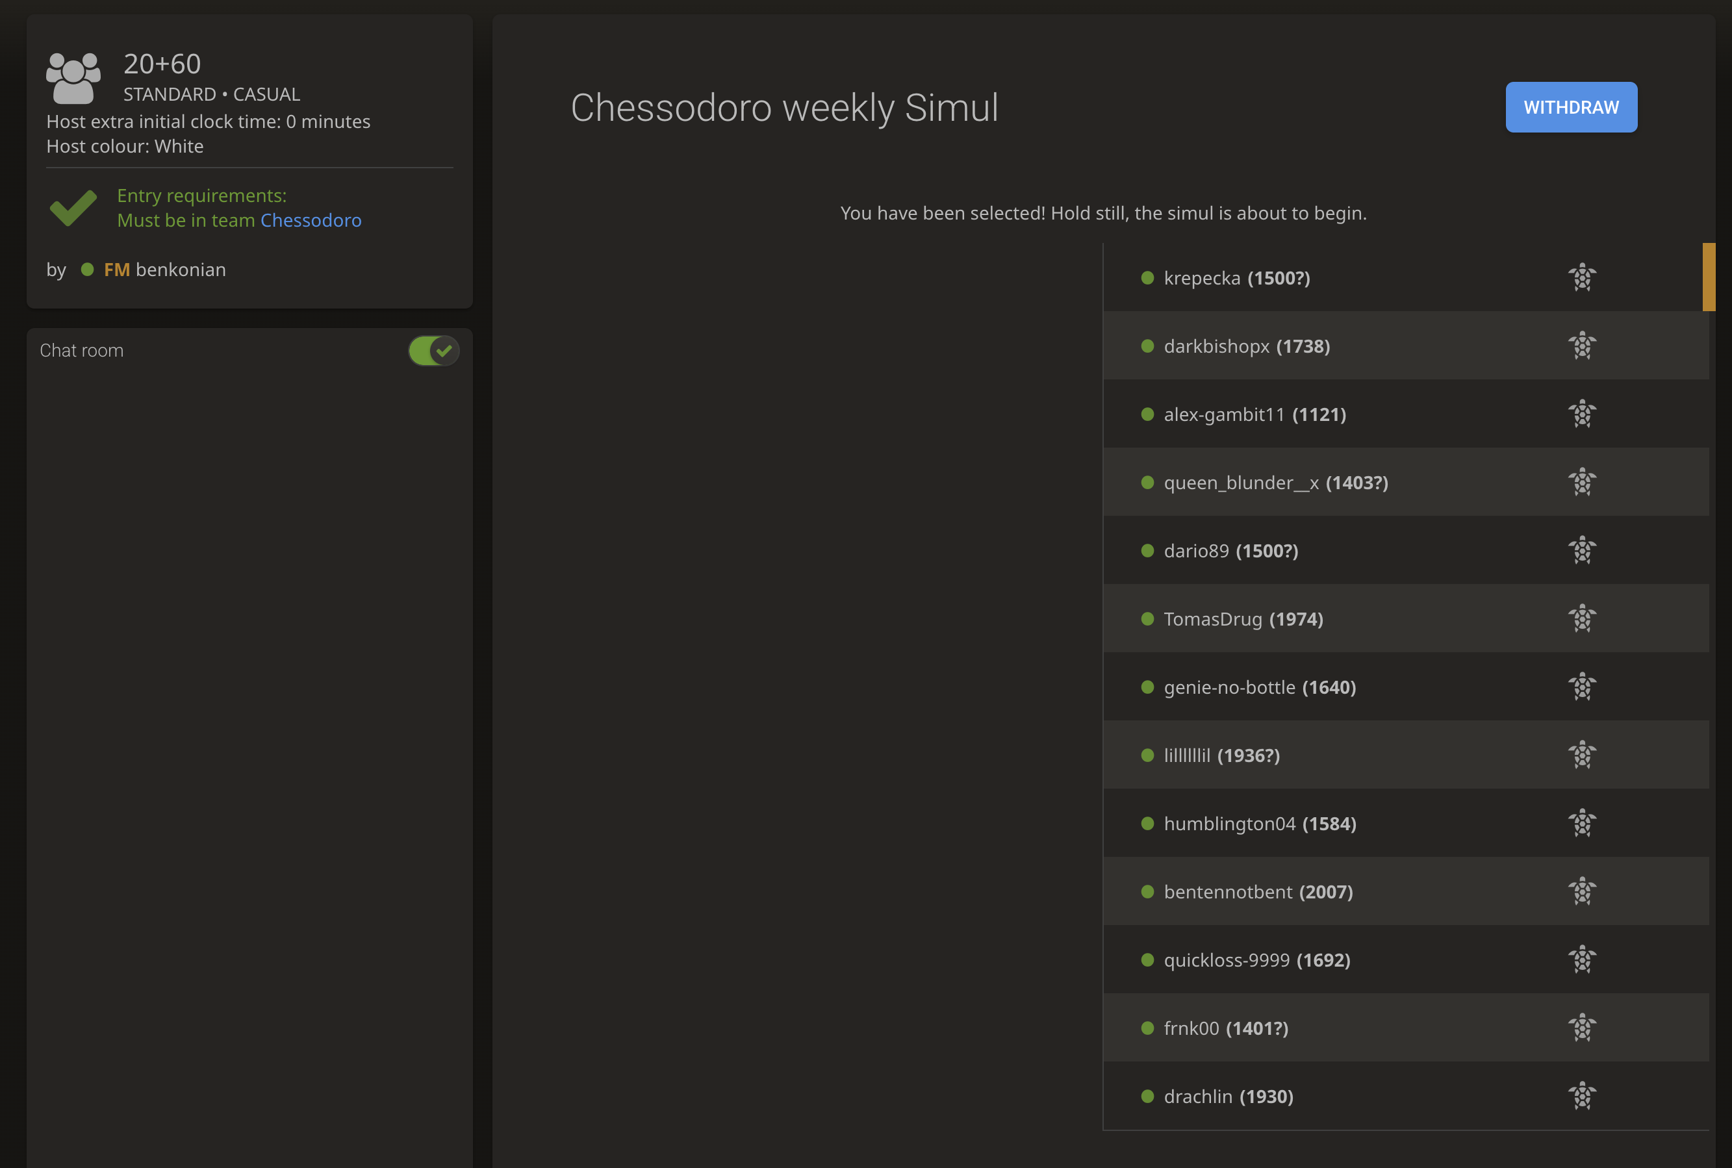1732x1168 pixels.
Task: Click the FM title badge
Action: [x=117, y=270]
